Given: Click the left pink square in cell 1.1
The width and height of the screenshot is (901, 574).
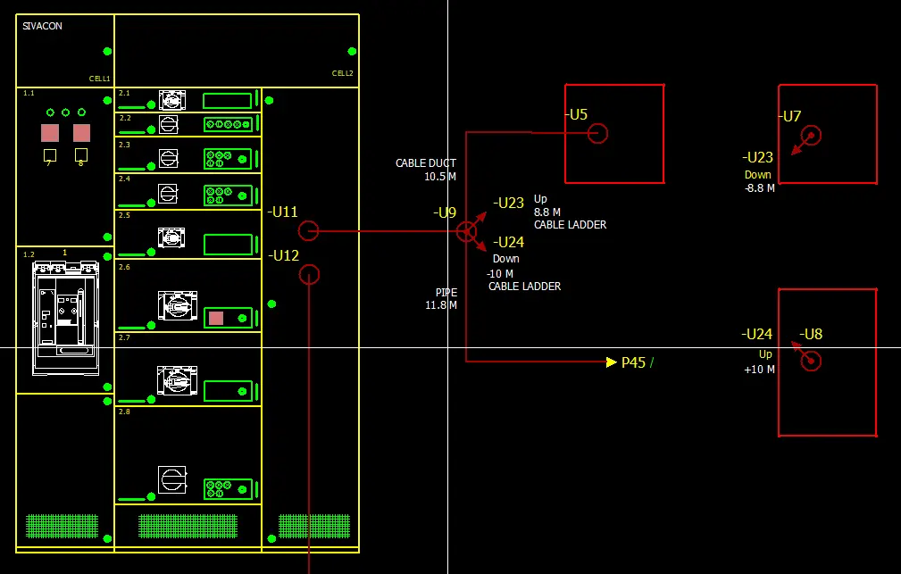Looking at the screenshot, I should tap(50, 133).
